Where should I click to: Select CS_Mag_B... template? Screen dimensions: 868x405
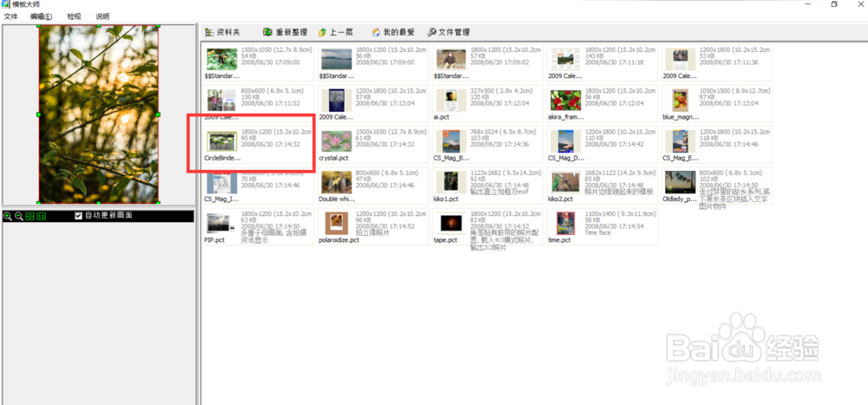(x=488, y=145)
